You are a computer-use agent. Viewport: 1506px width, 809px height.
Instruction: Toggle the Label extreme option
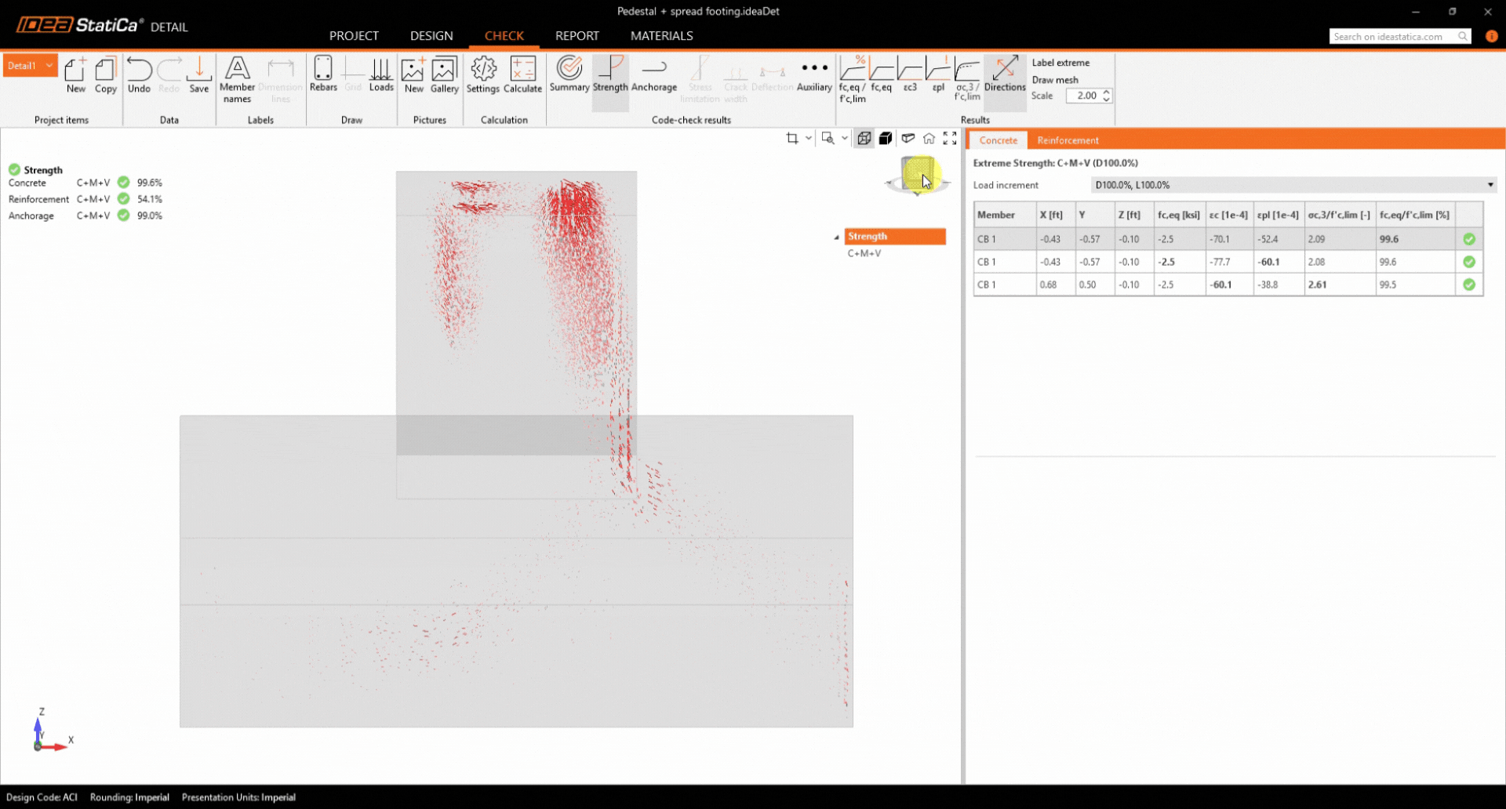click(x=1060, y=63)
